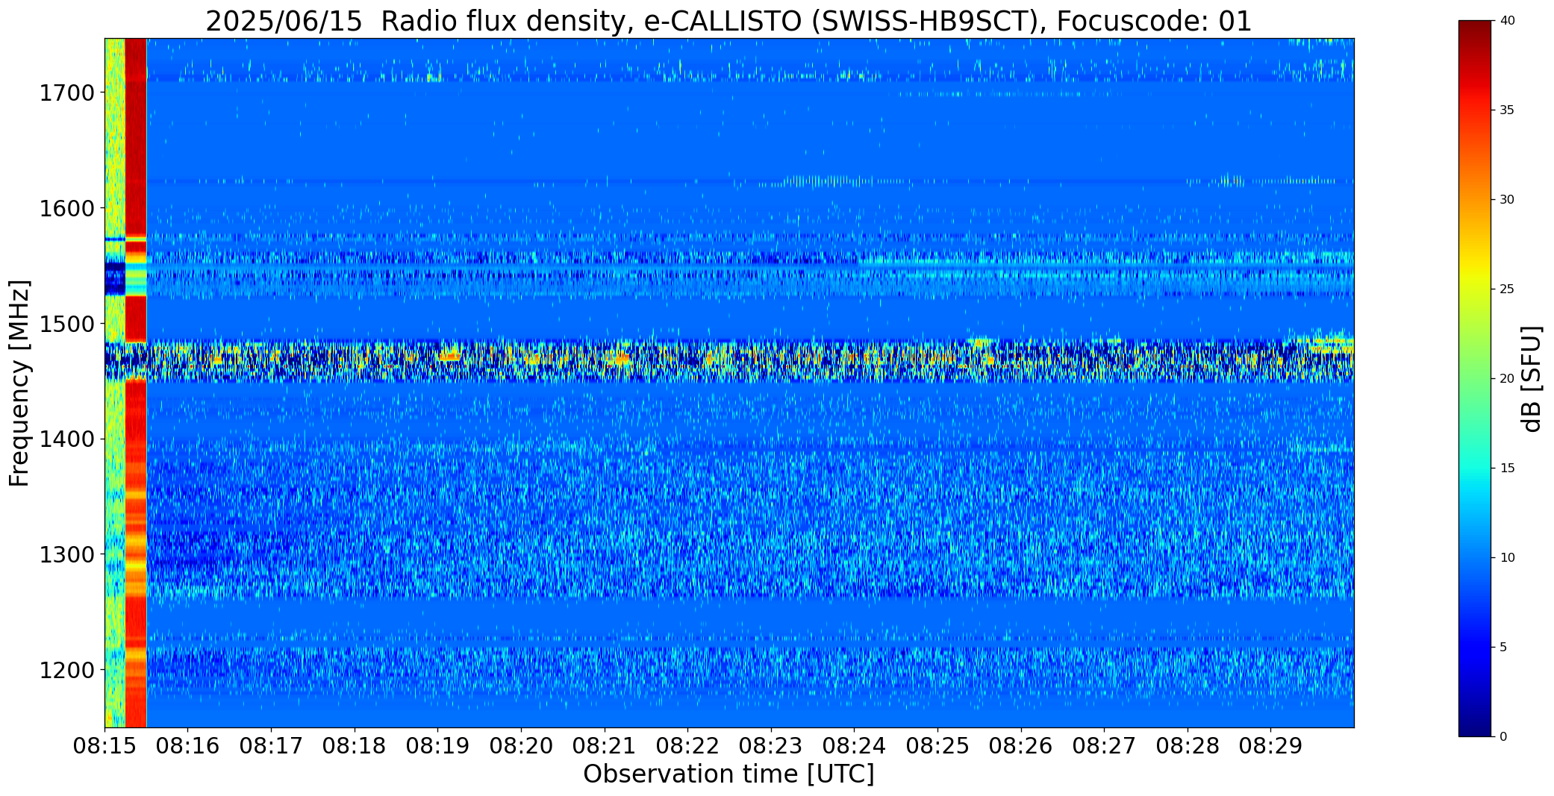Click the 08:17 time tick label
Viewport: 1554px width, 796px height.
(271, 746)
